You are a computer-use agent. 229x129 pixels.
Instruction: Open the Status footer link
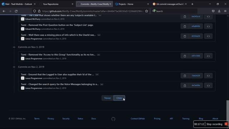tap(80, 119)
